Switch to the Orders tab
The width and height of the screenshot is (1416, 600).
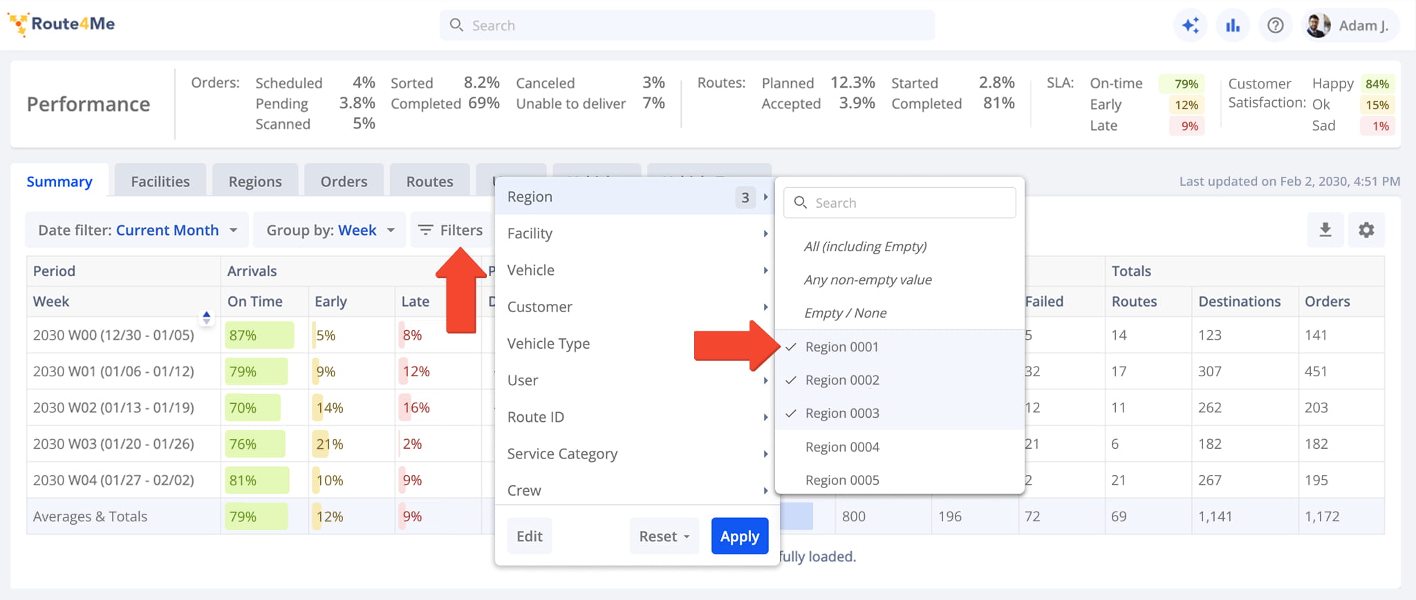[x=344, y=182]
